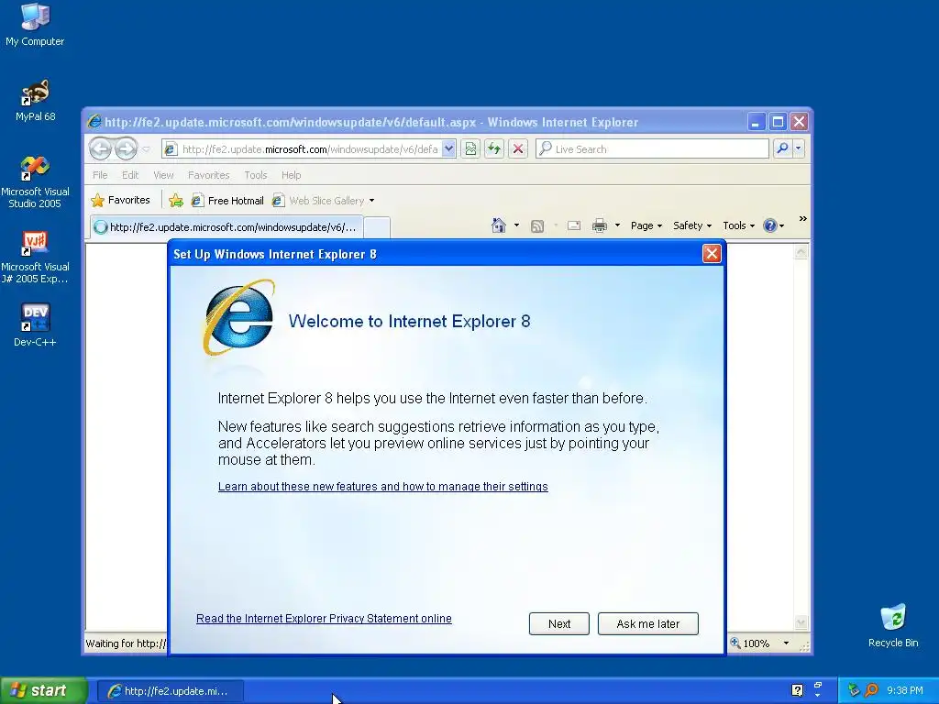Open the File menu
939x704 pixels.
coord(100,175)
